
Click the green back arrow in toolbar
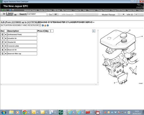pyautogui.click(x=3, y=10)
